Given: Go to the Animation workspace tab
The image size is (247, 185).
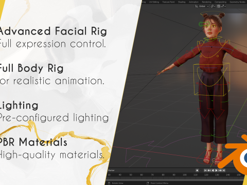Looking at the screenshot, I should pos(193,2).
